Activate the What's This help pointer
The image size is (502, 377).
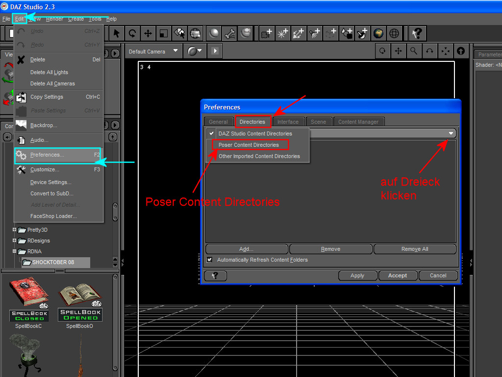click(417, 33)
